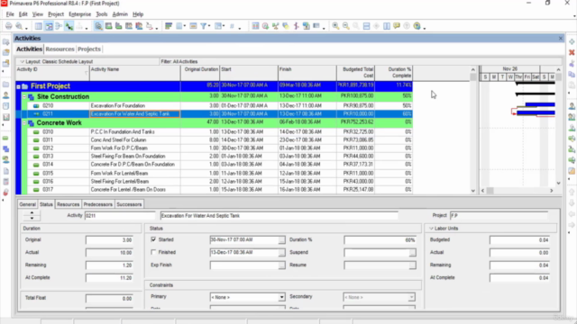Close the Activities window with its X
This screenshot has height=324, width=577.
[x=561, y=38]
